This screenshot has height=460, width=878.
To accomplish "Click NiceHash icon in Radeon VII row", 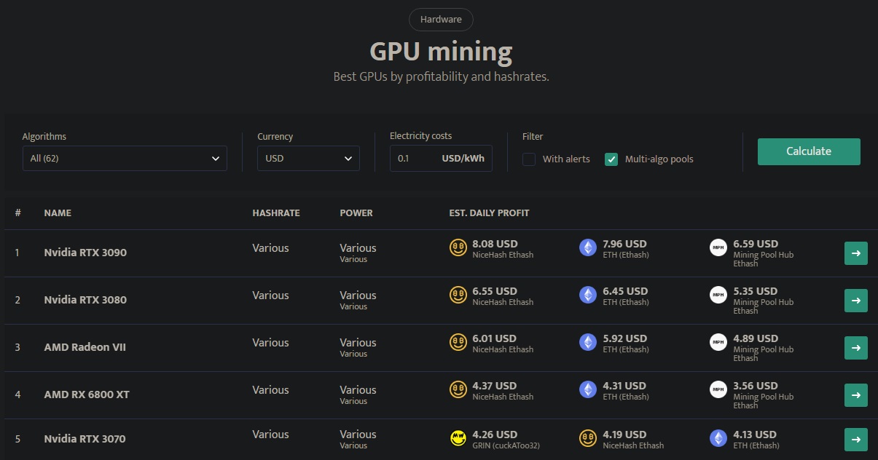I will coord(458,342).
